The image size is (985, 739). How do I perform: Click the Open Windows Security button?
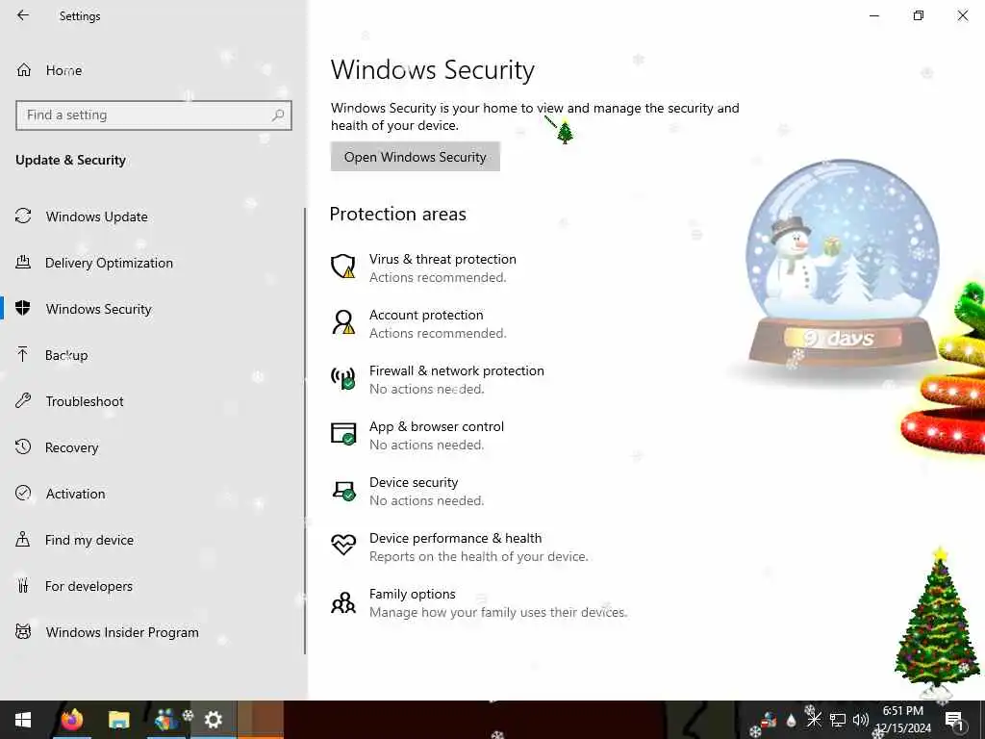pos(416,157)
